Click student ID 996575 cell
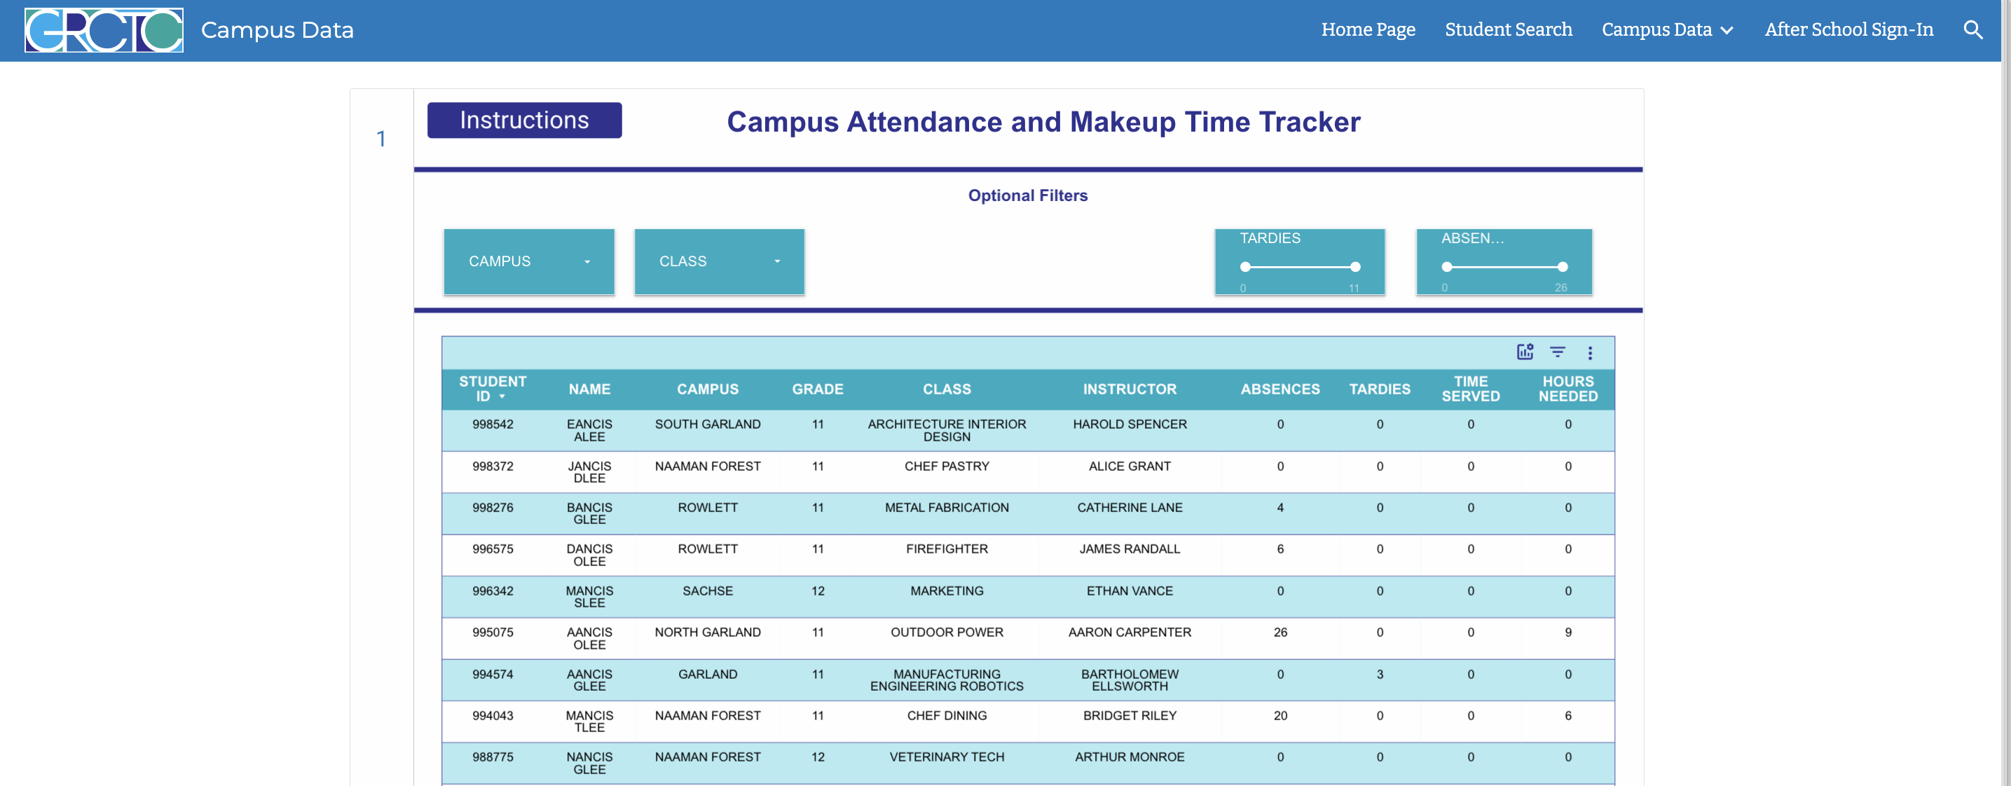 [493, 549]
